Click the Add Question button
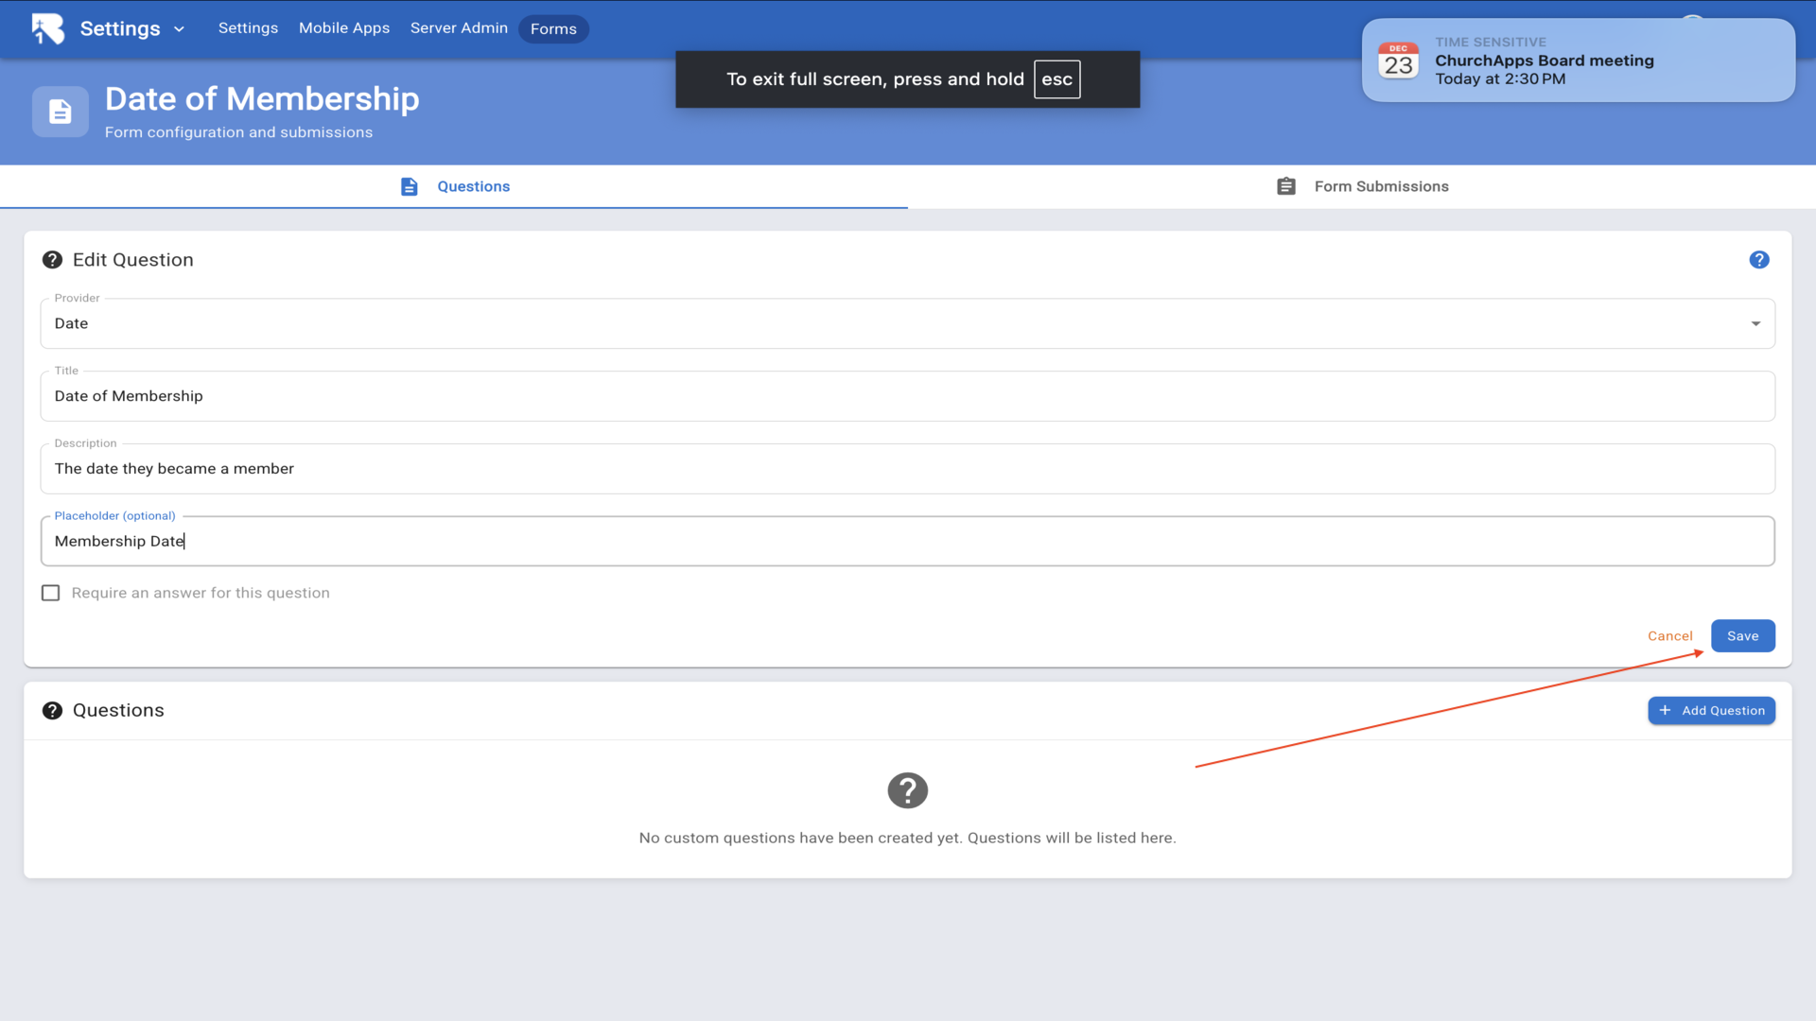 1711,711
